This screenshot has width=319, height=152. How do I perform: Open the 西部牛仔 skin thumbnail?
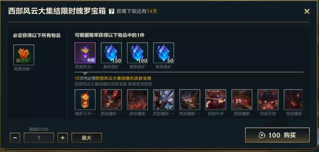[216, 100]
